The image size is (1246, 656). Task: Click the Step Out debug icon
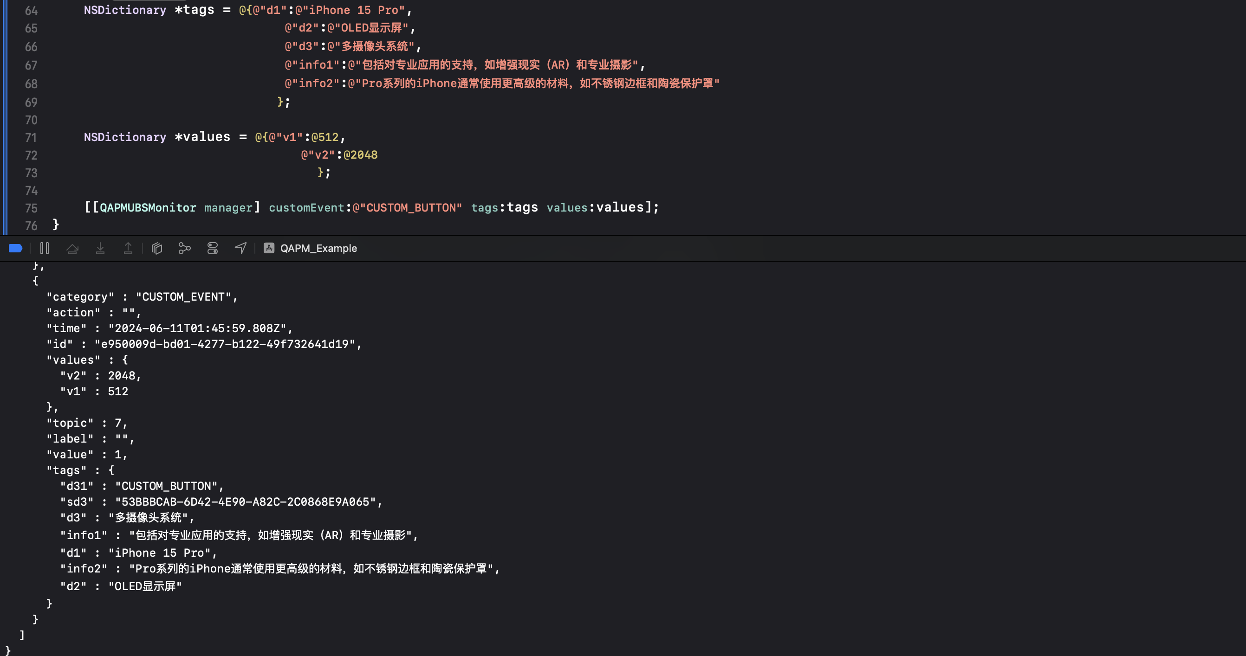[x=128, y=249]
